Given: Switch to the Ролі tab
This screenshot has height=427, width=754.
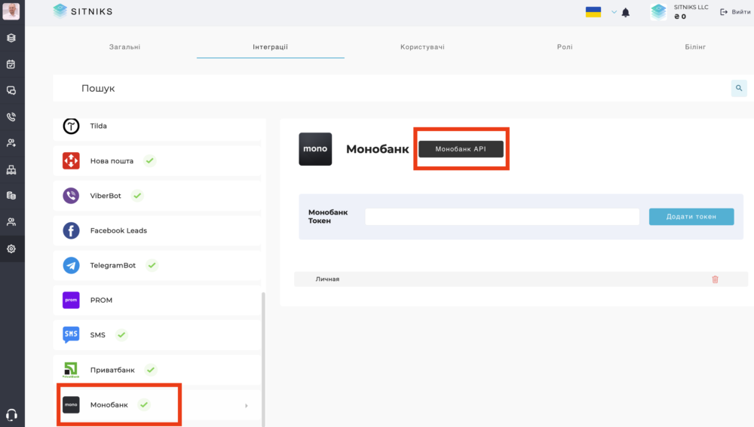Looking at the screenshot, I should point(565,47).
